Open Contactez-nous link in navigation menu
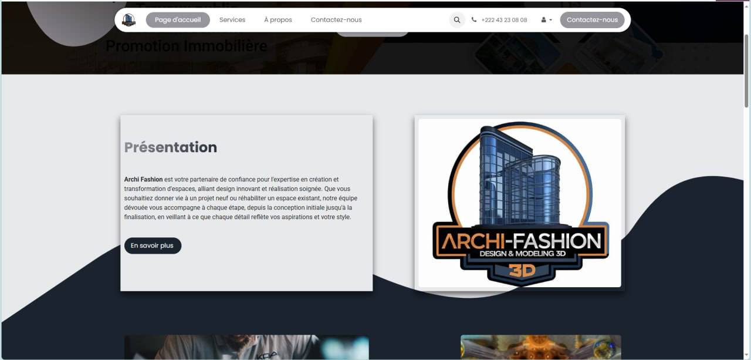 336,20
